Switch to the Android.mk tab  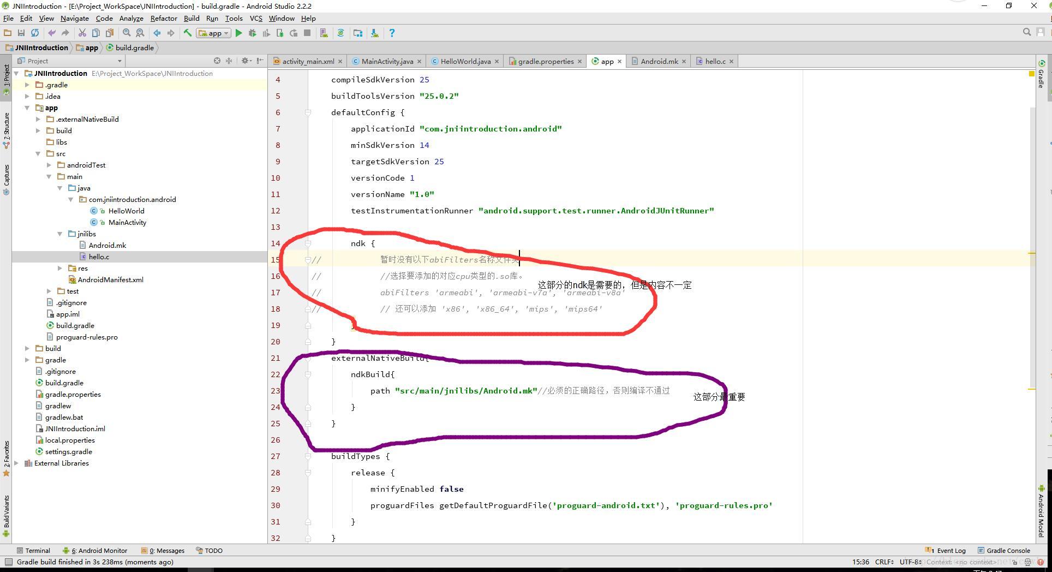coord(659,62)
